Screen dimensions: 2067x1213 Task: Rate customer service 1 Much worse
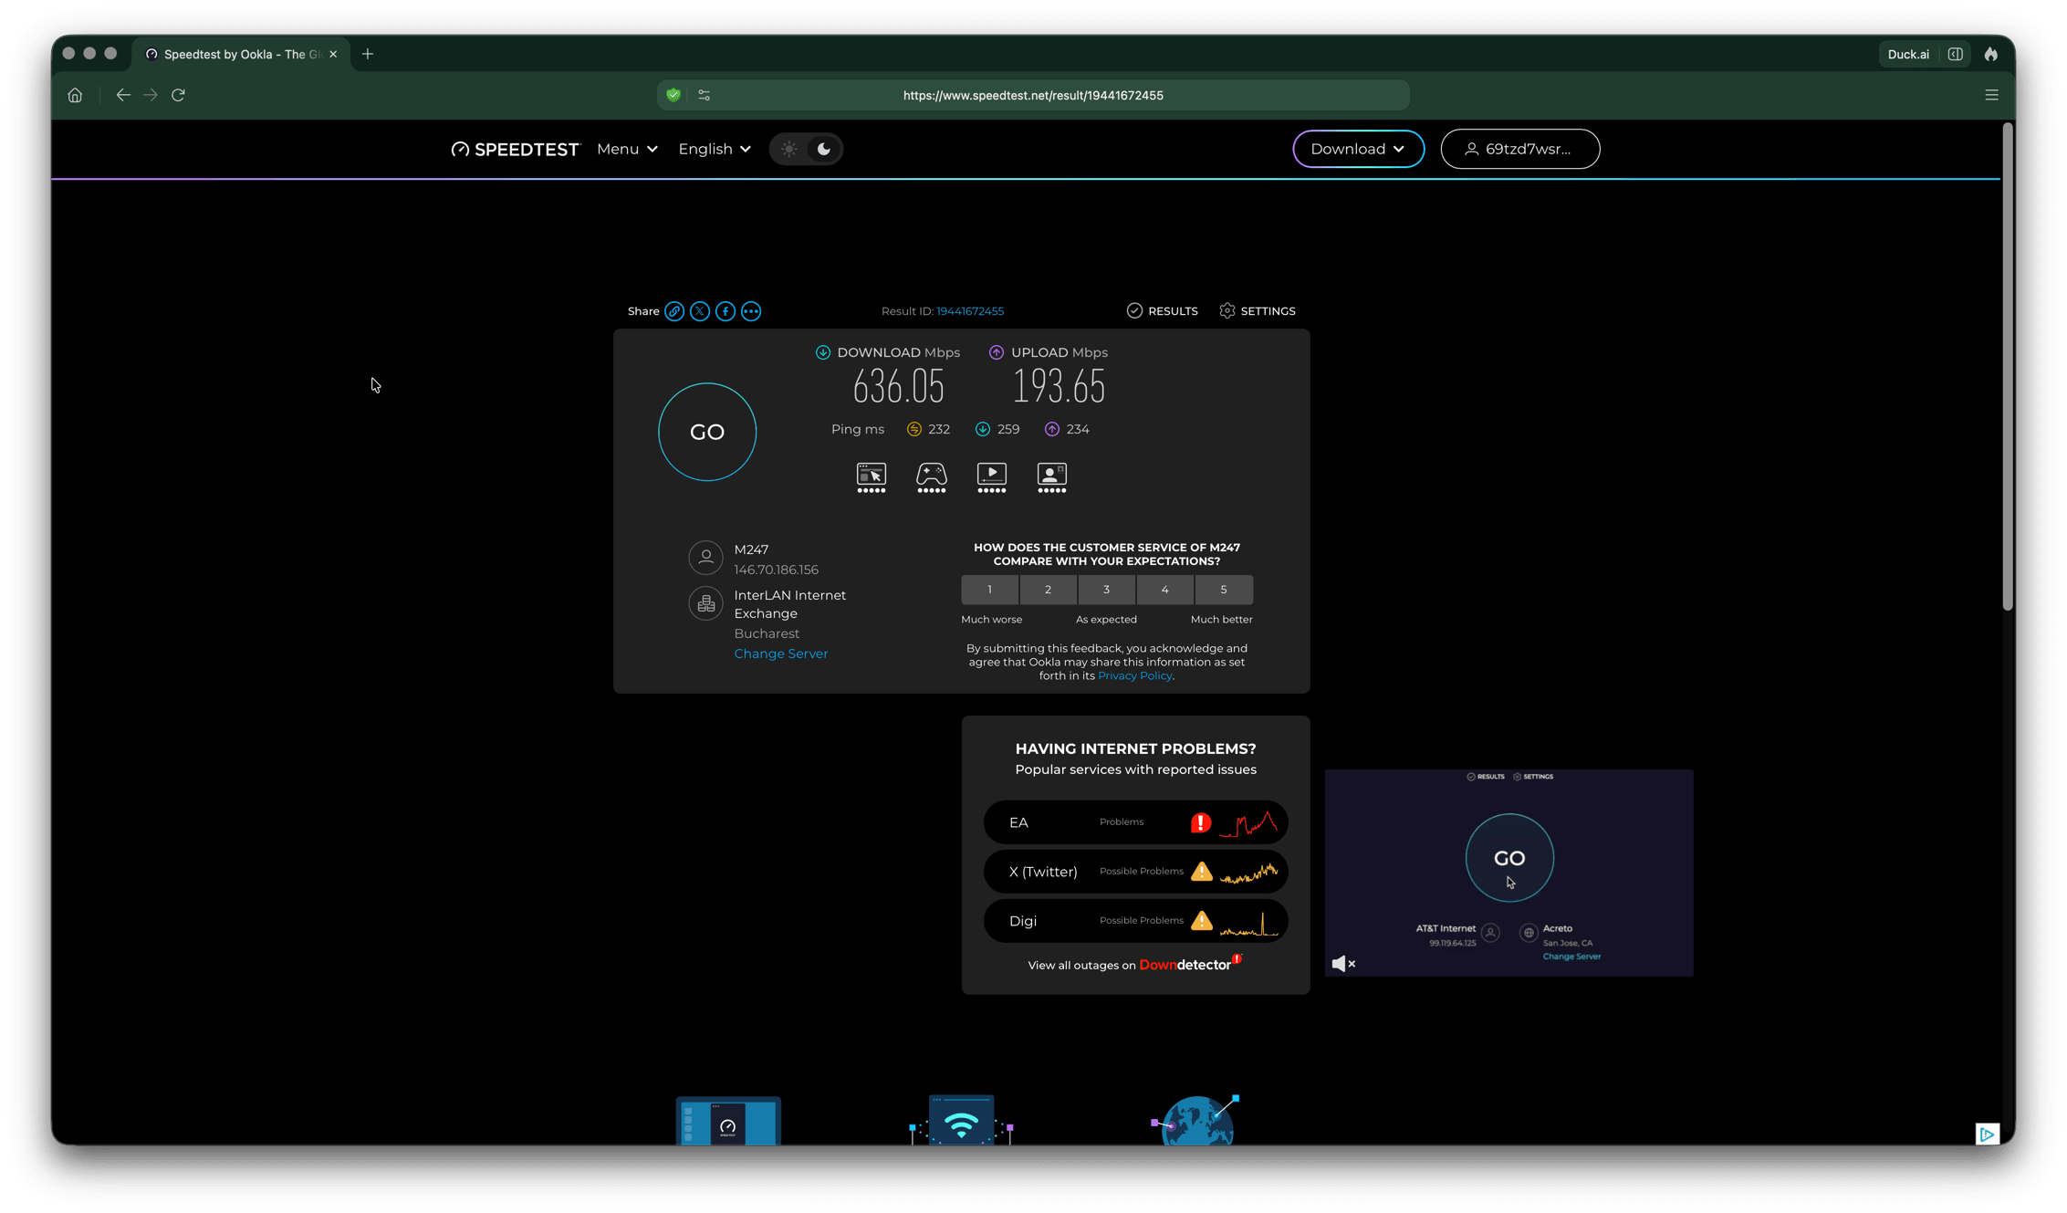click(x=989, y=590)
